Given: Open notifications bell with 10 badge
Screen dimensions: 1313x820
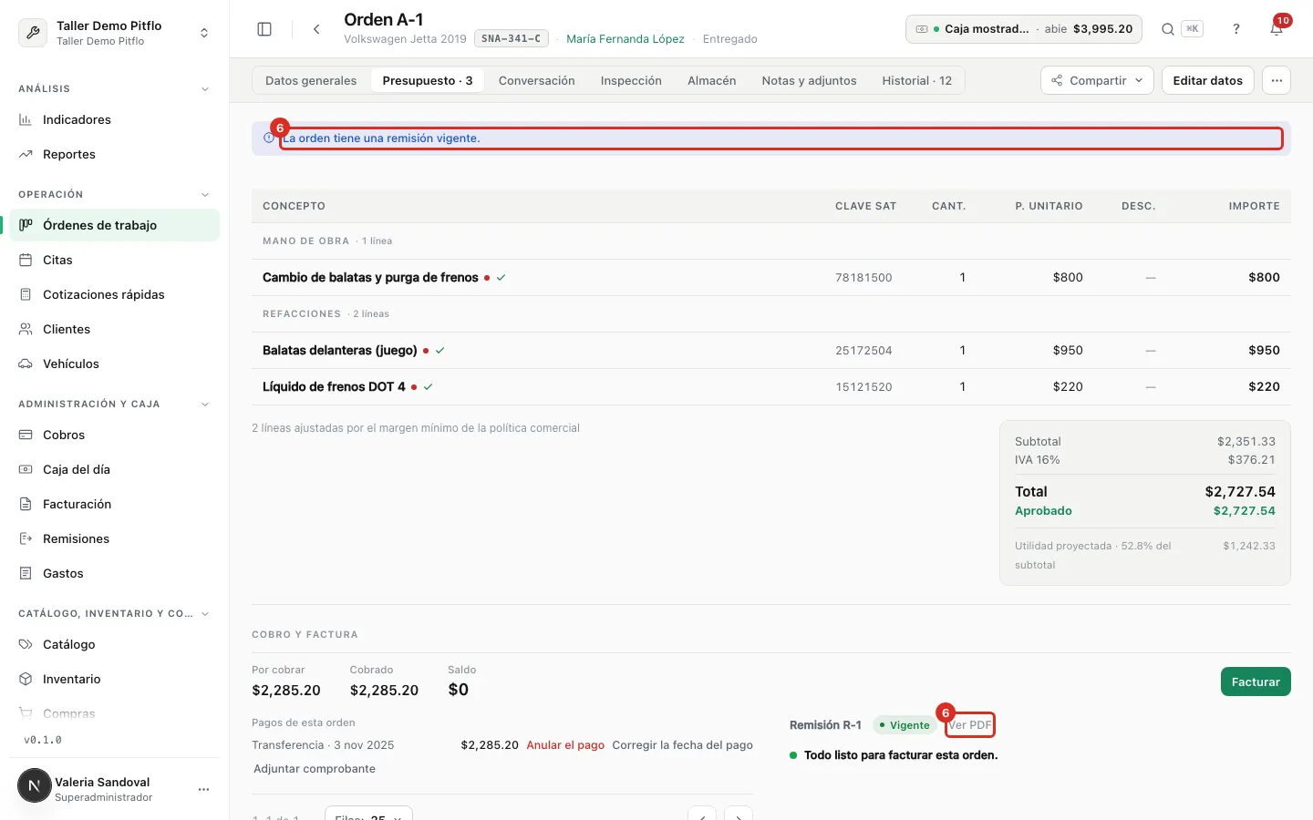Looking at the screenshot, I should tap(1277, 29).
